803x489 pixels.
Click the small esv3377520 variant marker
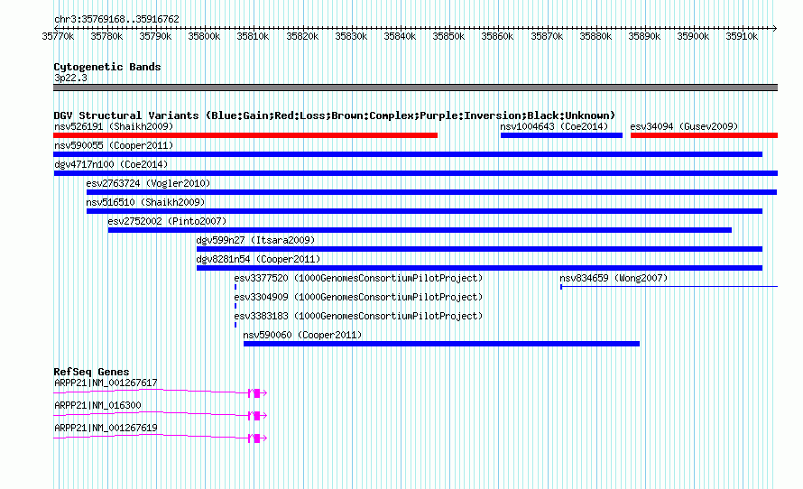(235, 287)
